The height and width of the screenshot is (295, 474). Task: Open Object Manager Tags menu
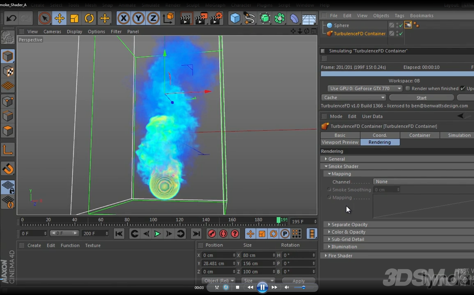tap(399, 16)
